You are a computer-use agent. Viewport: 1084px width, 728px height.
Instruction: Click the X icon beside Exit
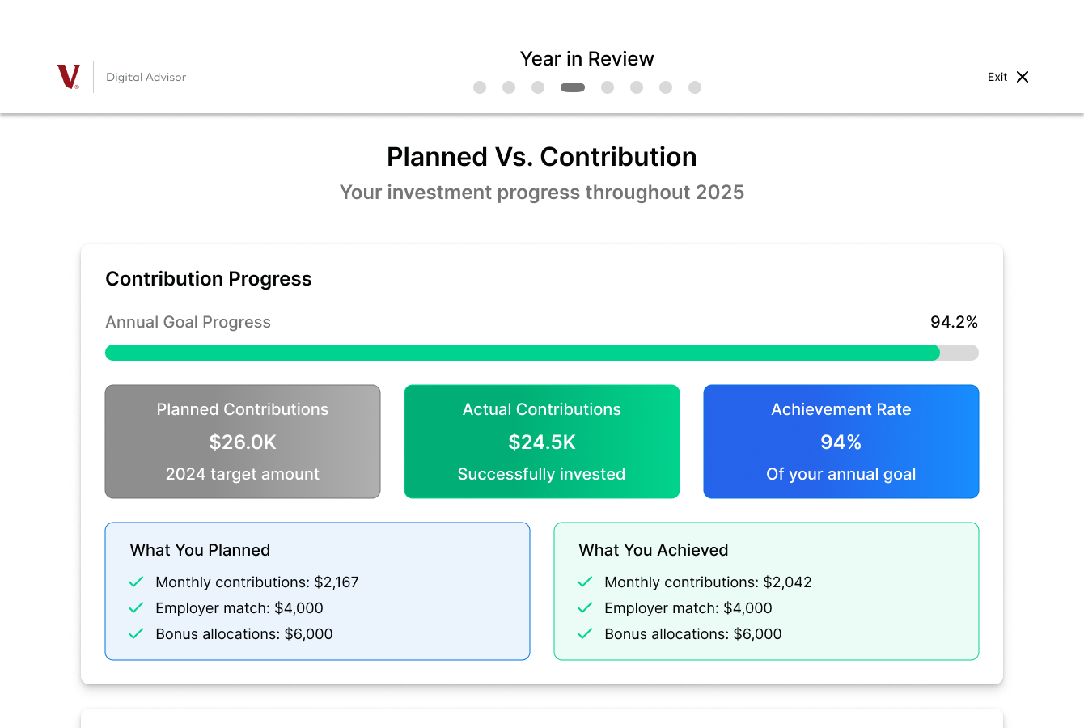point(1023,77)
